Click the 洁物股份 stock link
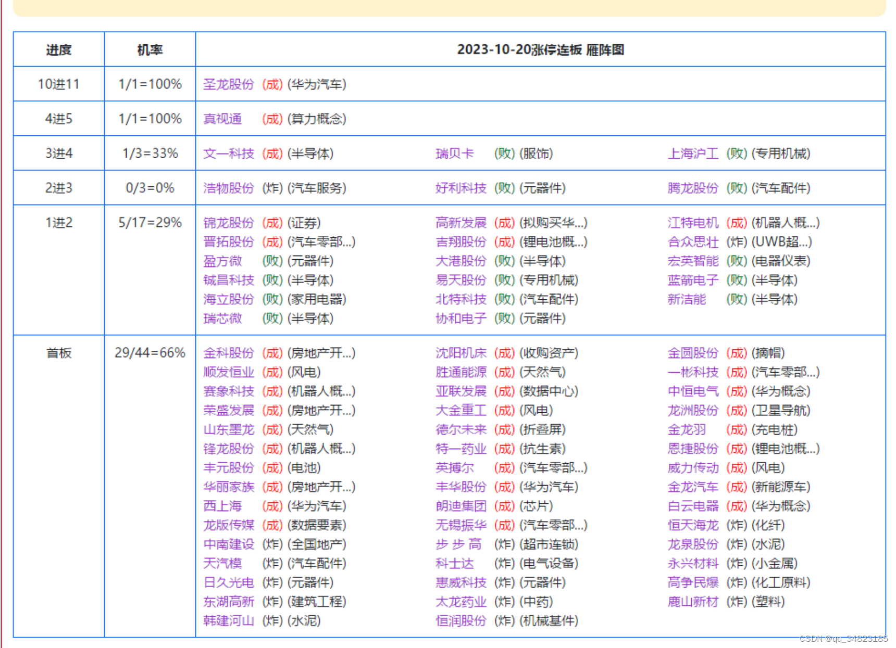The height and width of the screenshot is (648, 896). (229, 188)
